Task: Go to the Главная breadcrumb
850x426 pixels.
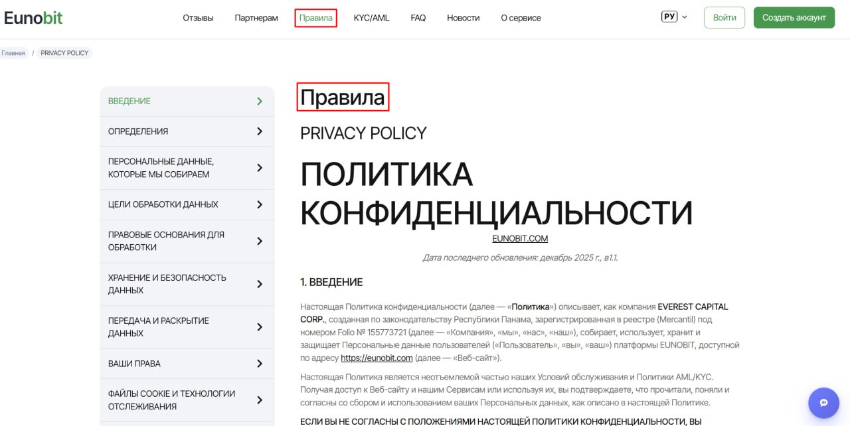Action: [13, 53]
